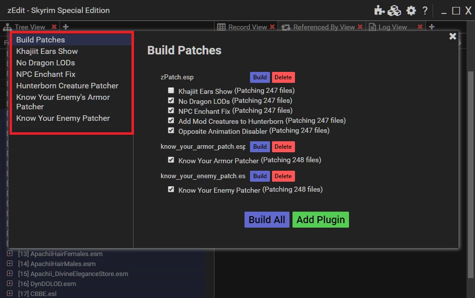475x298 pixels.
Task: Close the Tree View tab
Action: click(54, 26)
